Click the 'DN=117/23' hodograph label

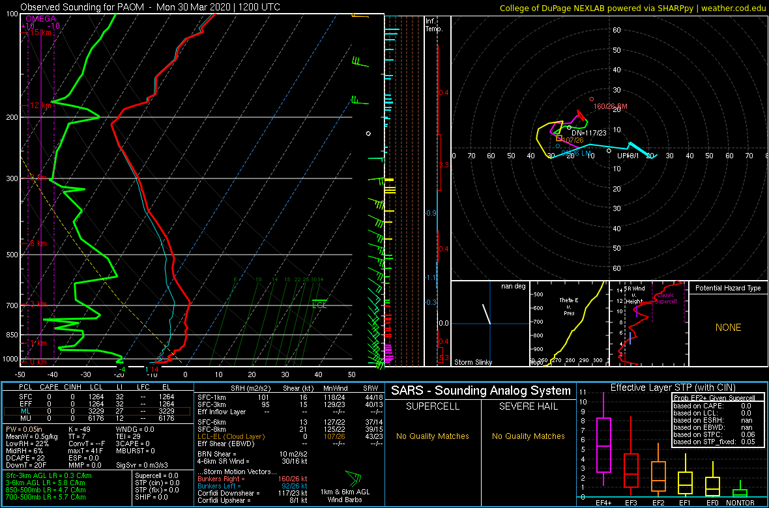pyautogui.click(x=589, y=132)
